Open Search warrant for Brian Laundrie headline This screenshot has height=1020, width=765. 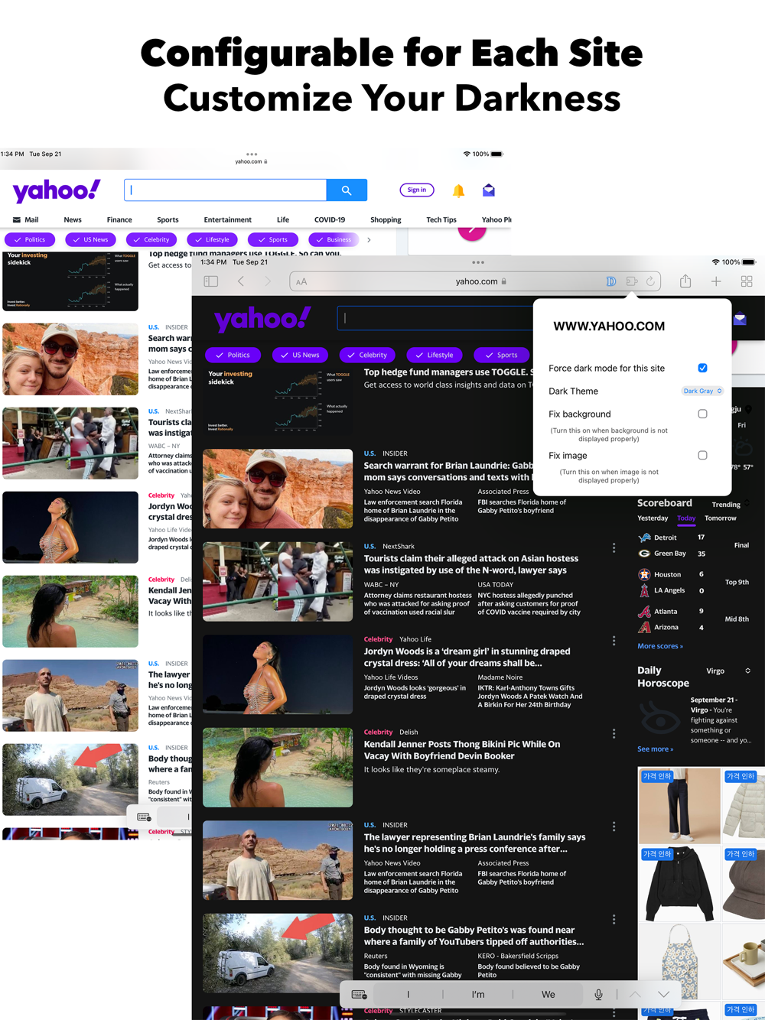point(448,471)
